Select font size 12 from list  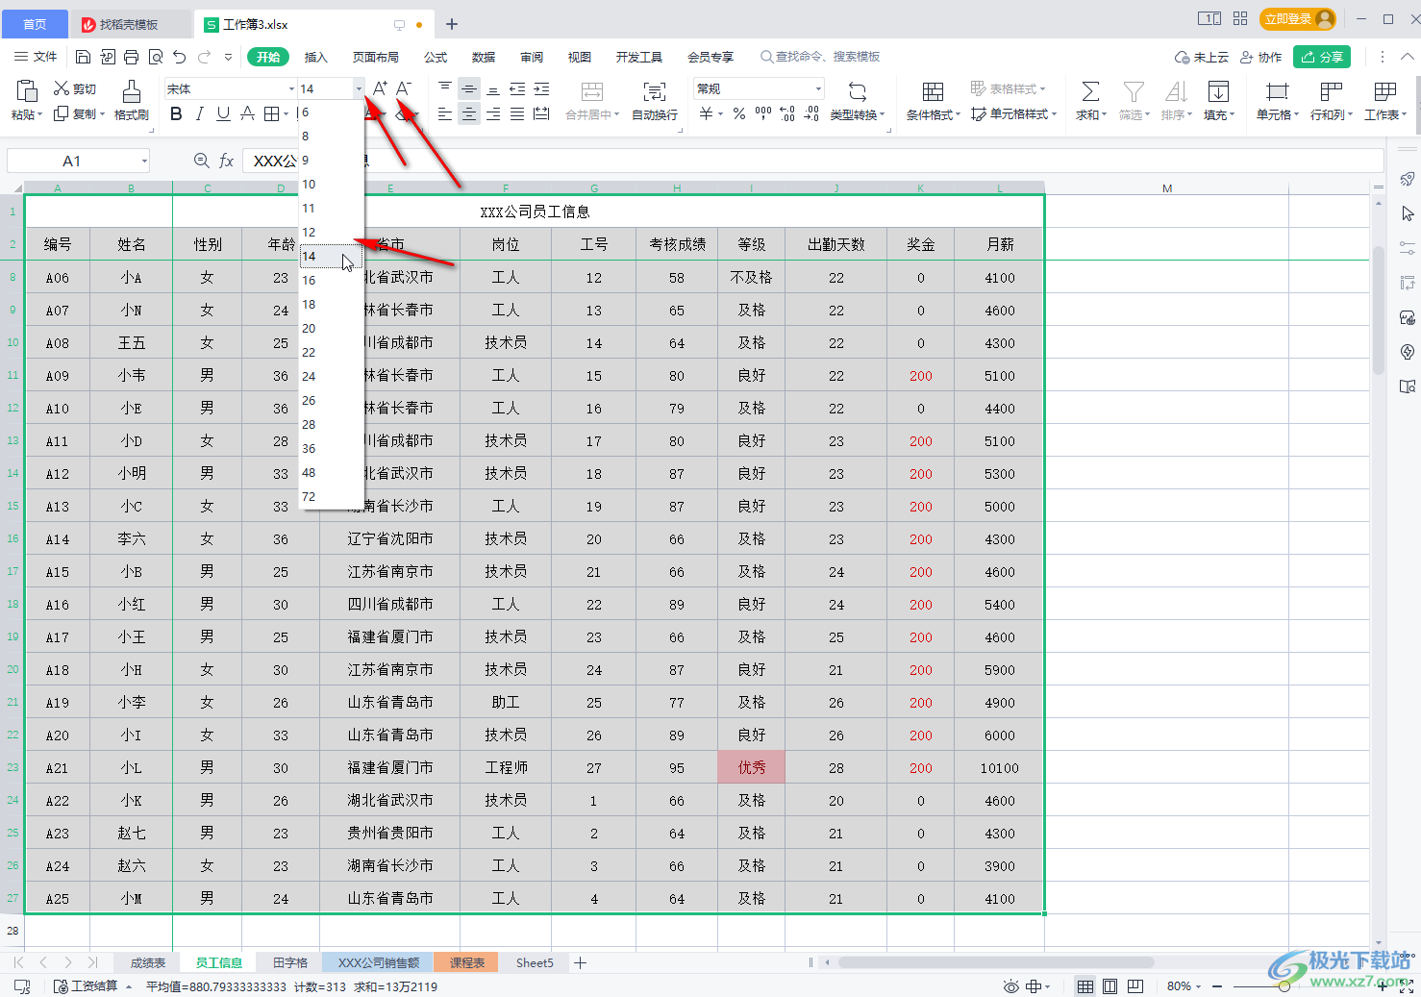tap(331, 232)
